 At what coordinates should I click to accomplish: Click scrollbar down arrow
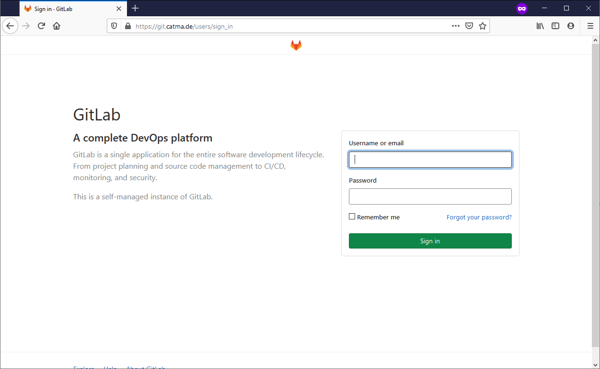tap(596, 365)
